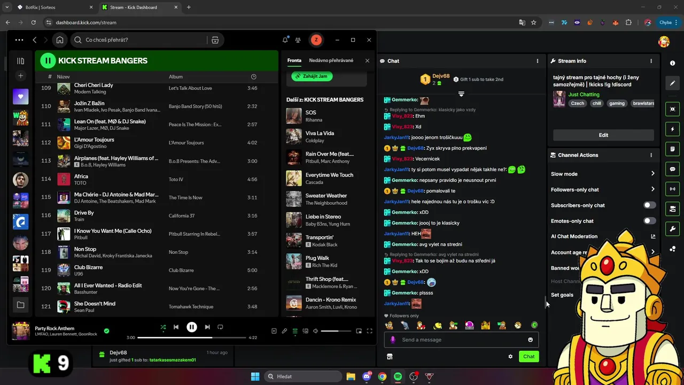
Task: Go back with Spotify left arrow
Action: (x=35, y=40)
